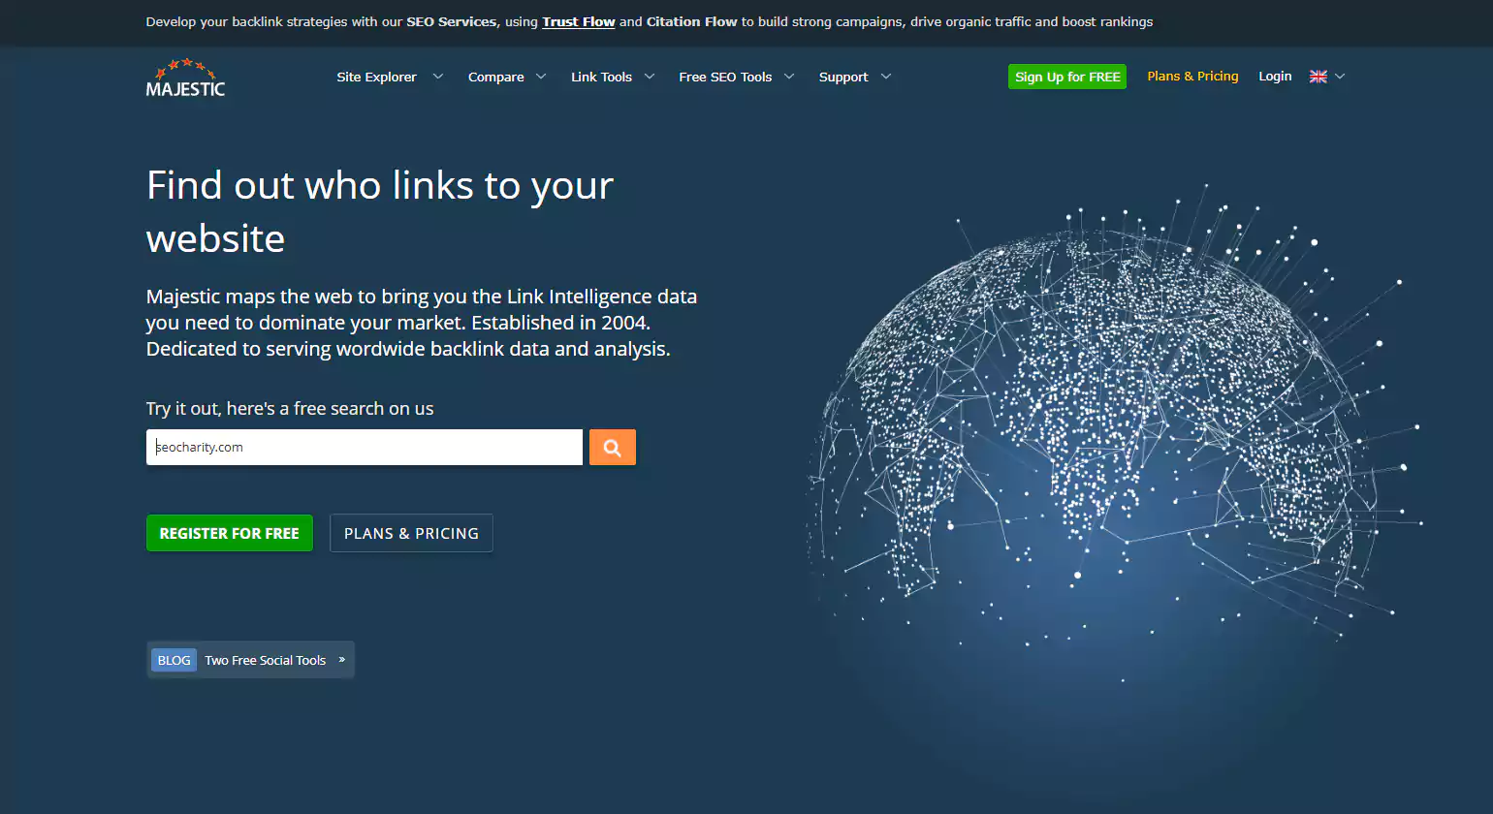This screenshot has width=1493, height=814.
Task: Expand the Support dropdown chevron
Action: click(x=886, y=76)
